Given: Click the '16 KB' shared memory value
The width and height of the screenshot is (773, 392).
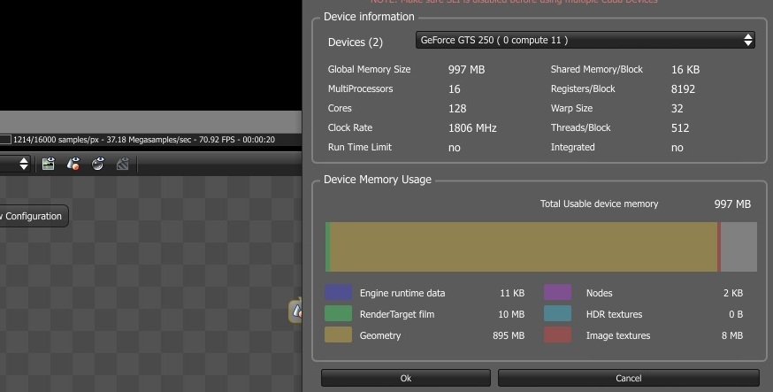Looking at the screenshot, I should [x=685, y=70].
